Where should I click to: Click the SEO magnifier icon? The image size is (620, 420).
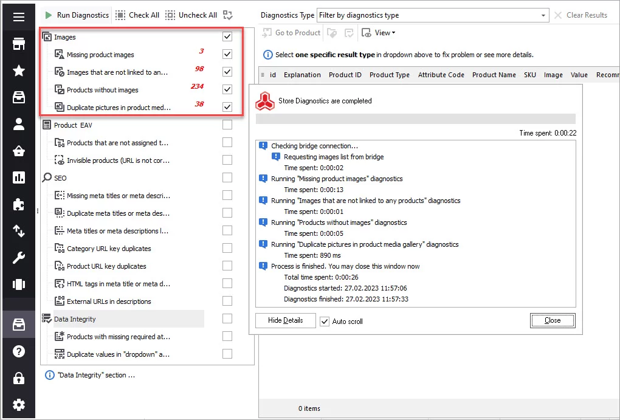[x=47, y=177]
